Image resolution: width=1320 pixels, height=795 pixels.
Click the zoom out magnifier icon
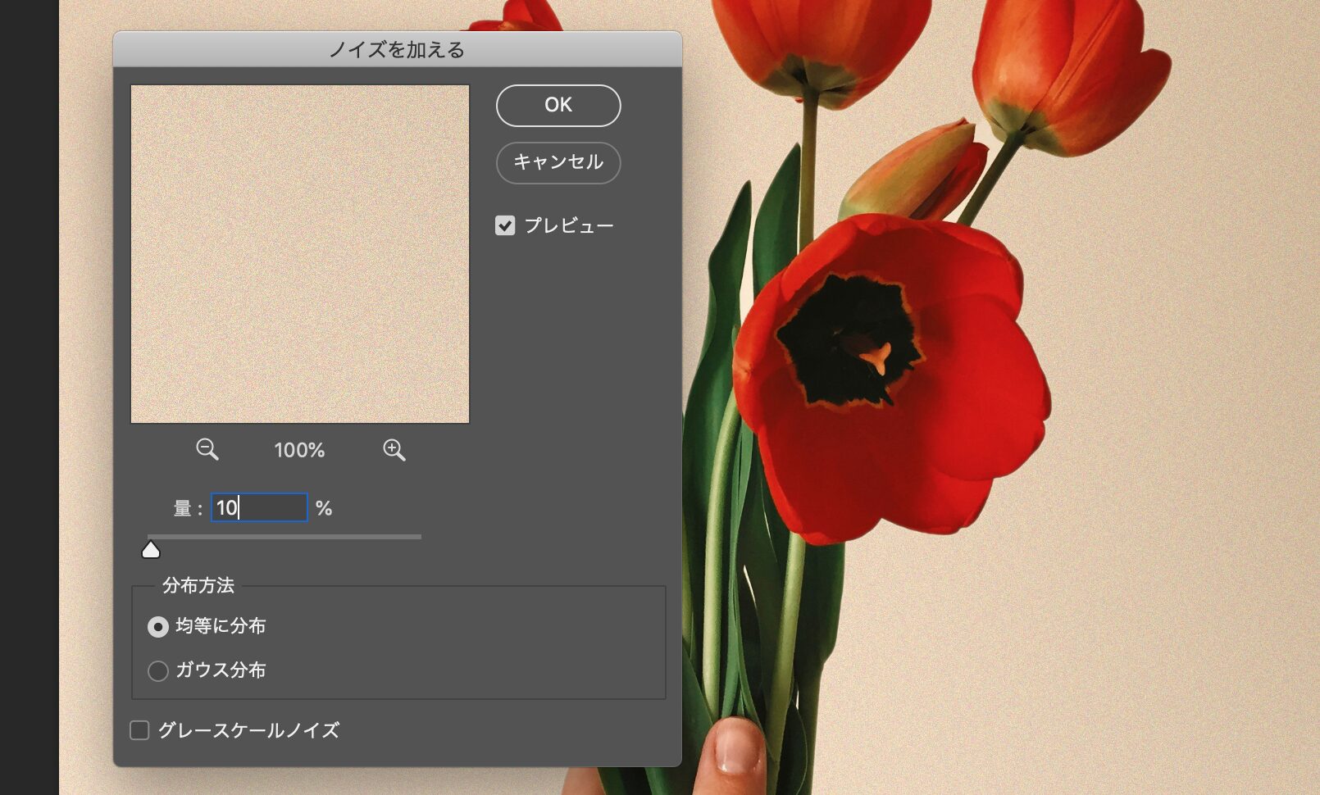tap(207, 449)
